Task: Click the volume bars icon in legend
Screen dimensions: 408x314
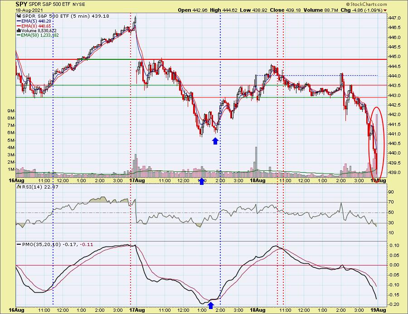Action: click(19, 31)
